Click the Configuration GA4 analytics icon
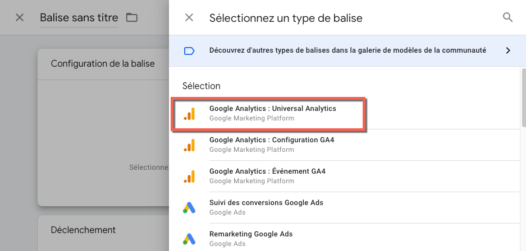The width and height of the screenshot is (526, 251). (189, 145)
